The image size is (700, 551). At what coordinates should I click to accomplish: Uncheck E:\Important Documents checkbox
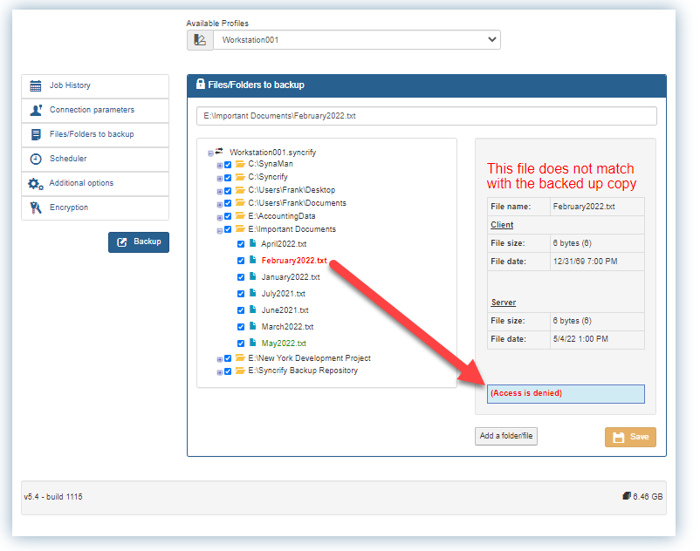[228, 229]
